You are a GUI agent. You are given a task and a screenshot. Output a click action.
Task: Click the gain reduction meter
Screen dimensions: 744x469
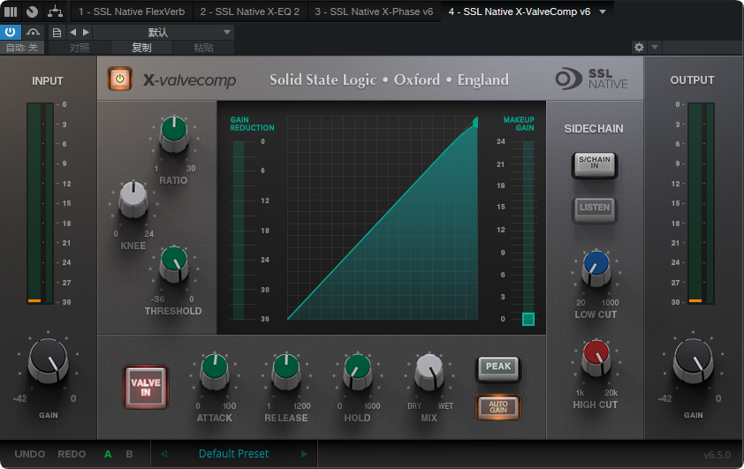point(239,230)
